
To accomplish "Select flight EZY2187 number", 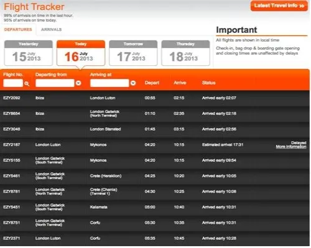I will point(12,145).
